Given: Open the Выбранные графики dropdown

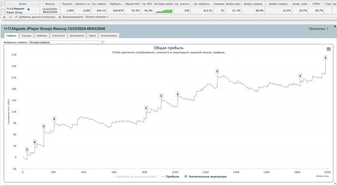Looking at the screenshot, I should pos(66,42).
